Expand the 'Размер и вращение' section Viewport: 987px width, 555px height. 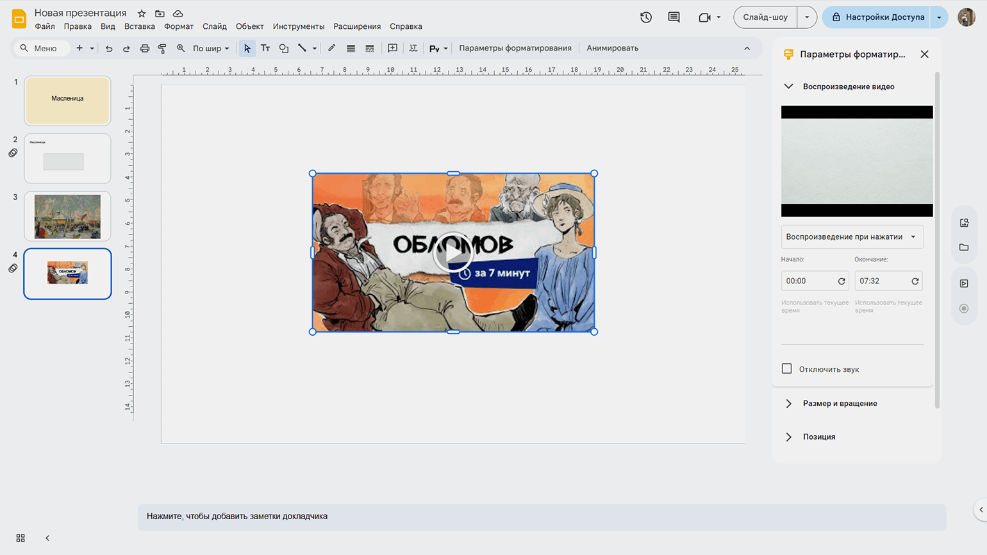(840, 403)
